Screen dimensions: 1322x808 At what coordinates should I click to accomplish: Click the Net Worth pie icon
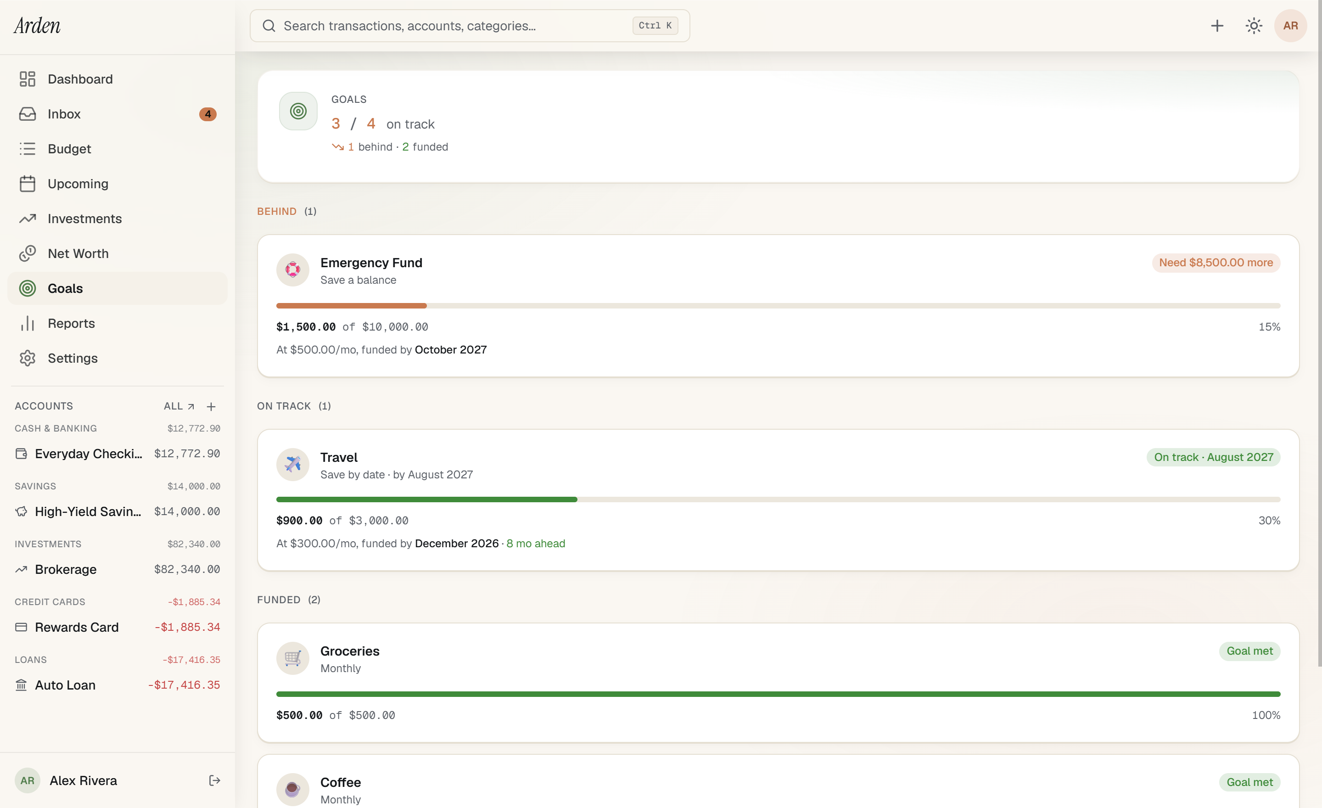[28, 253]
